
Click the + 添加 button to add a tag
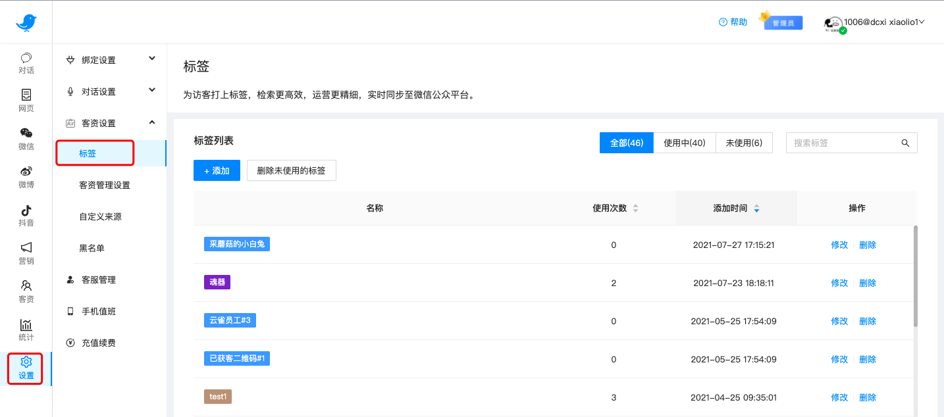click(x=217, y=170)
